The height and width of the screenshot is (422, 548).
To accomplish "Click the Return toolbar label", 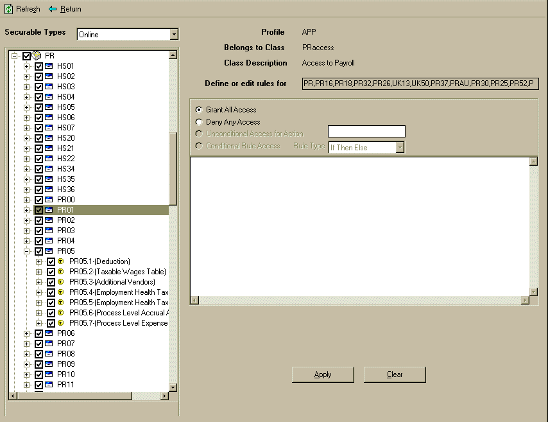I will [71, 9].
